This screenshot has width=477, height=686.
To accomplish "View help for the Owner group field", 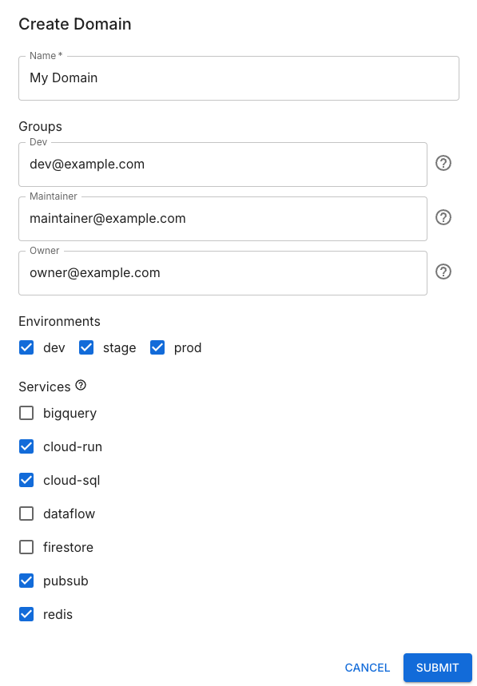I will (443, 272).
